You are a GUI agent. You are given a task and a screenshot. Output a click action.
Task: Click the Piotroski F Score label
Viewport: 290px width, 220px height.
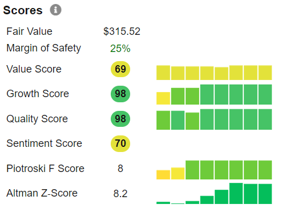(x=45, y=169)
